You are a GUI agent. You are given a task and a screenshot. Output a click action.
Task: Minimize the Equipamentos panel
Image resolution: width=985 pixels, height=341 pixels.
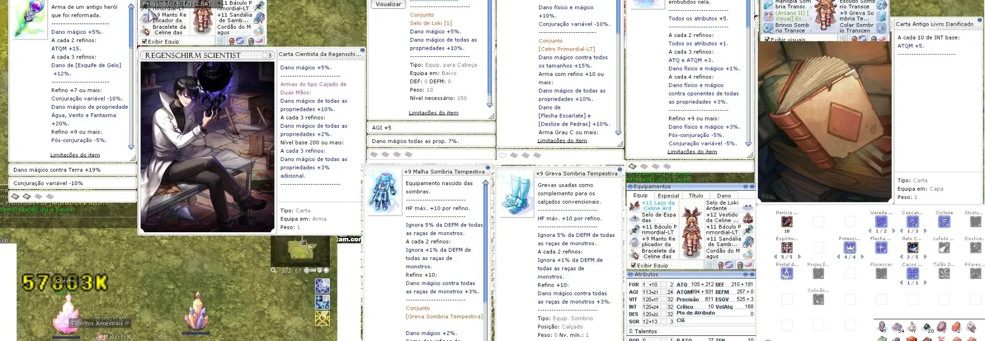745,187
